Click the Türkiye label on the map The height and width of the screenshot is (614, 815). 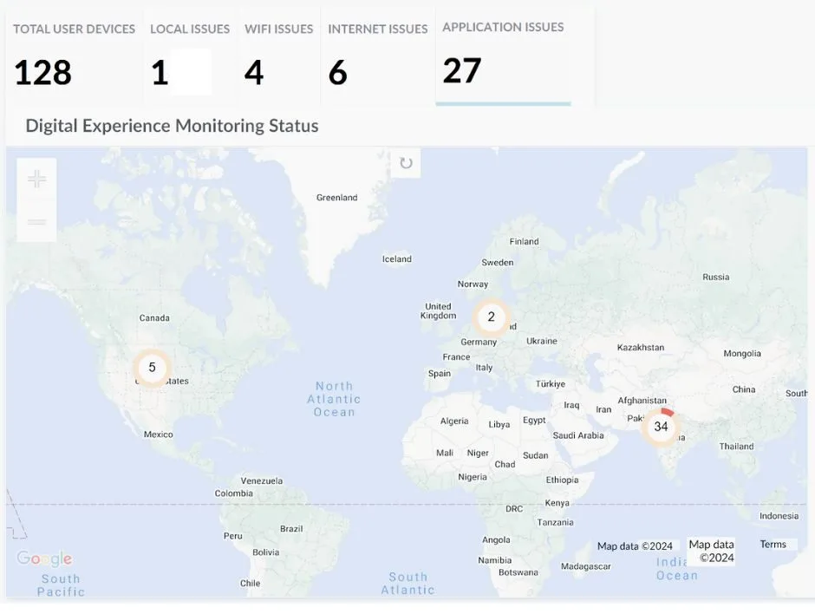tap(551, 383)
